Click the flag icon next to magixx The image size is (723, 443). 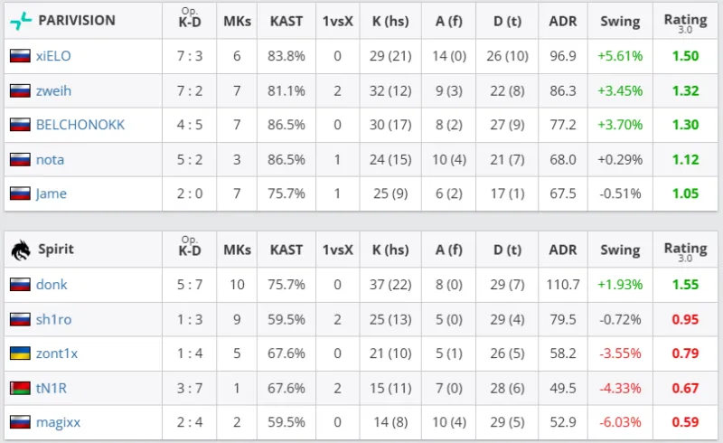point(20,422)
